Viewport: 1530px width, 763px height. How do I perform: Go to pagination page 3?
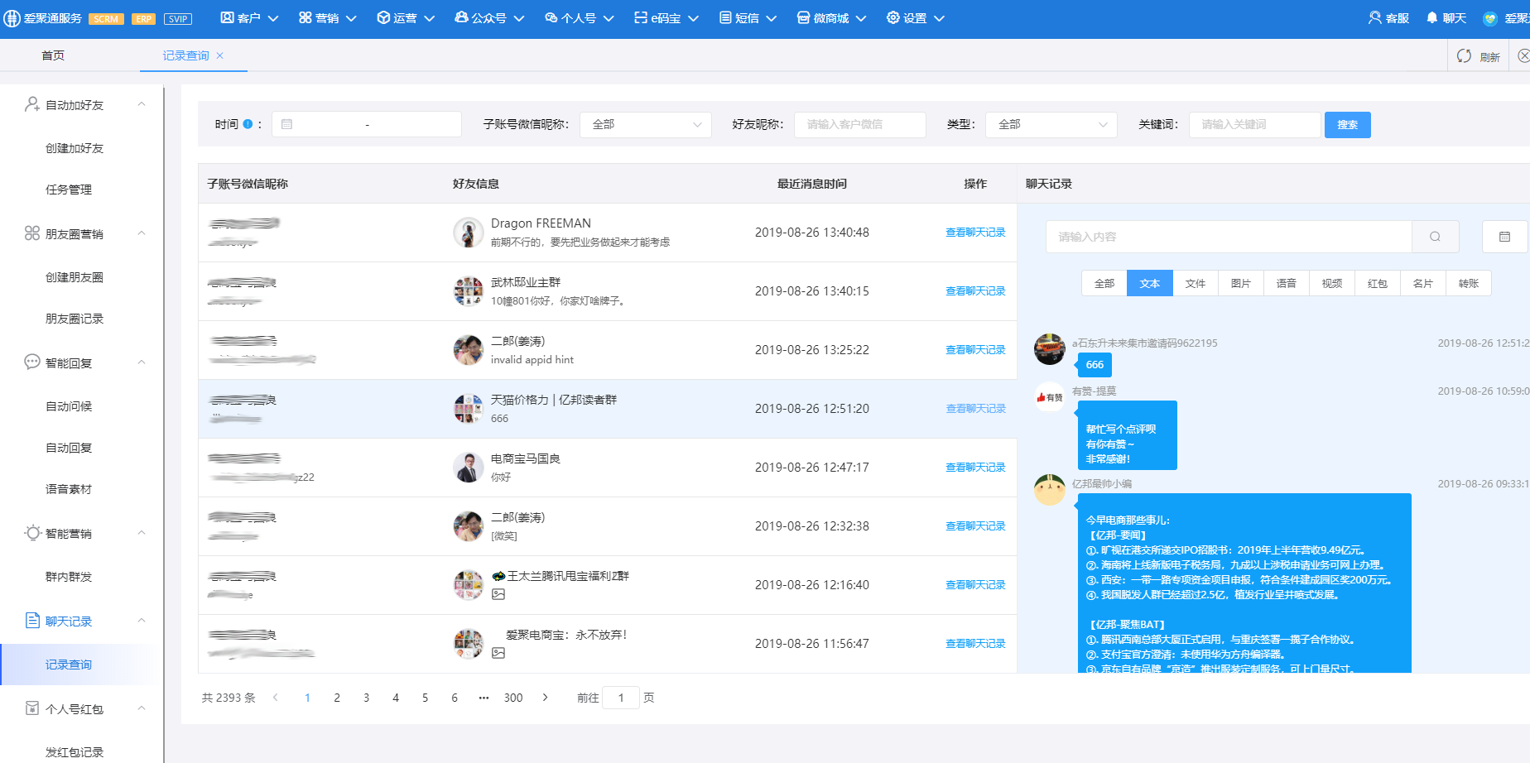[x=366, y=698]
